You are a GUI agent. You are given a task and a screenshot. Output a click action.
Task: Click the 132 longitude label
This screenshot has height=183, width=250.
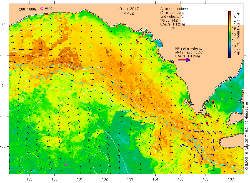105,179
